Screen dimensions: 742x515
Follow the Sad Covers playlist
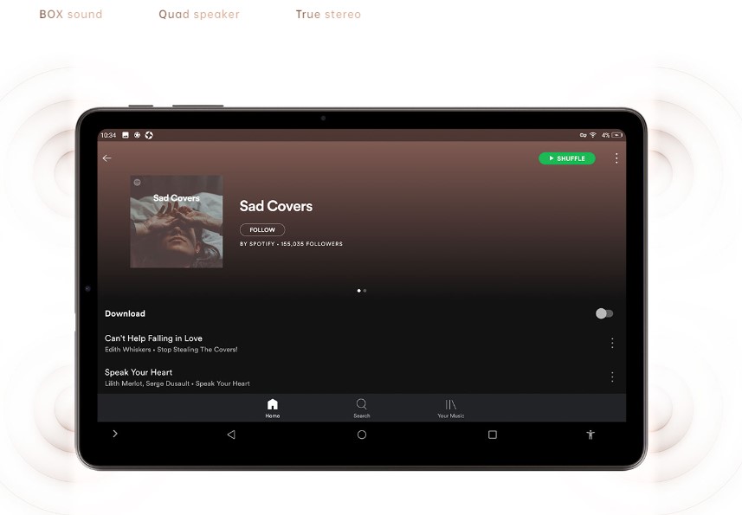(262, 230)
